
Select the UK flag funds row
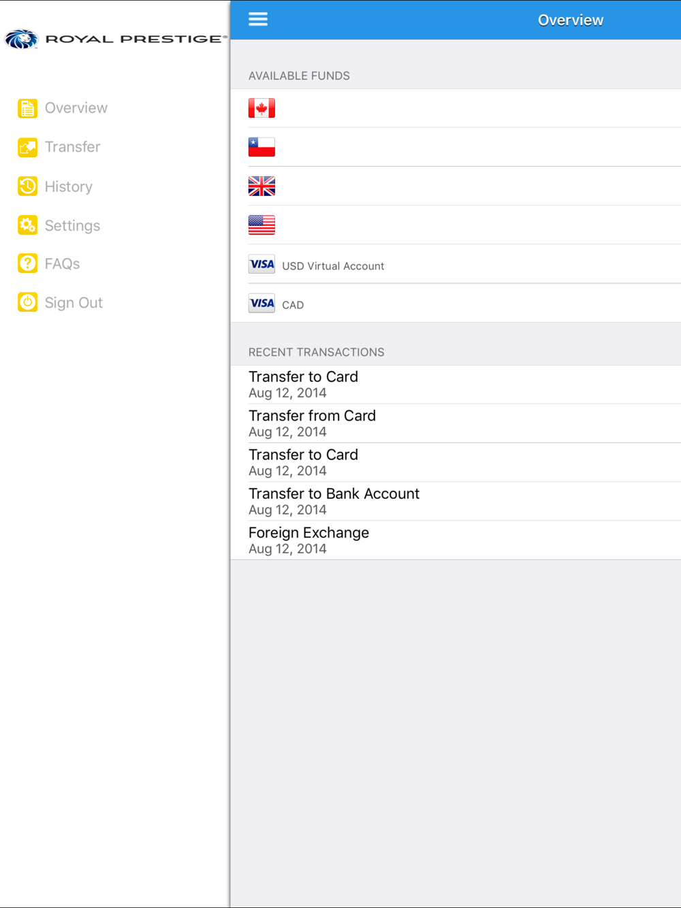point(456,186)
